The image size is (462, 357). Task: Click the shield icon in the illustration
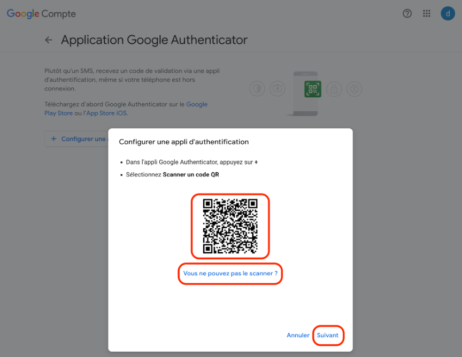257,89
